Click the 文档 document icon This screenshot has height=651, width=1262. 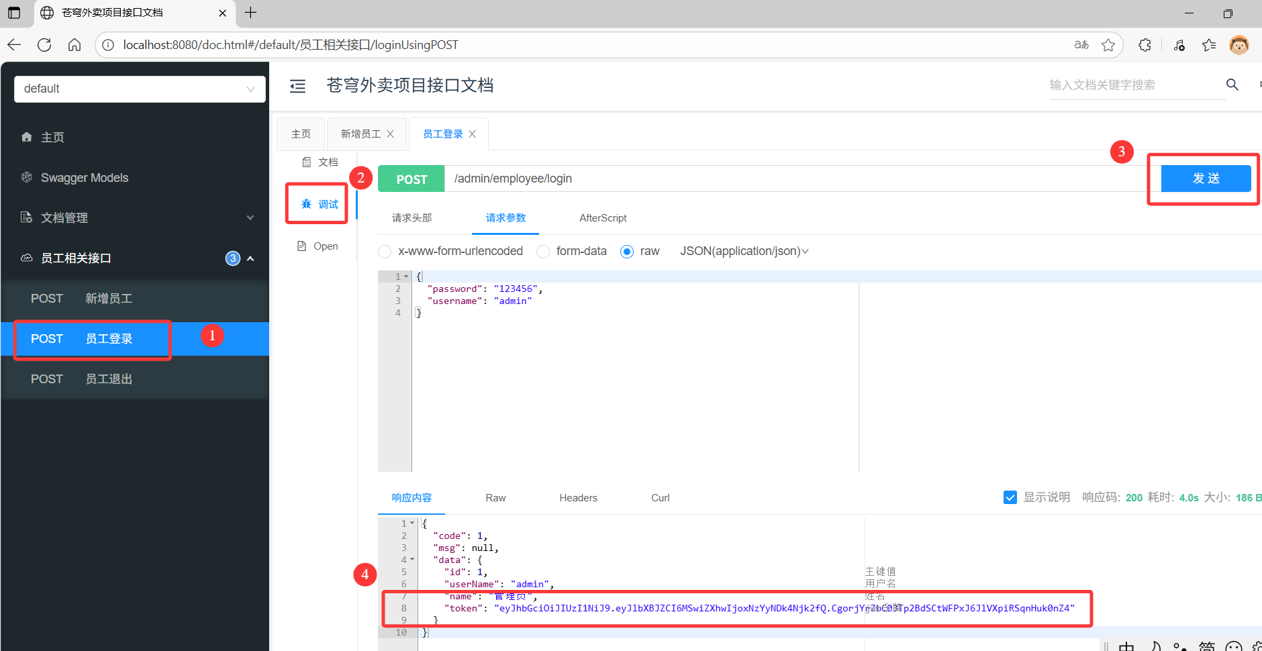[306, 162]
